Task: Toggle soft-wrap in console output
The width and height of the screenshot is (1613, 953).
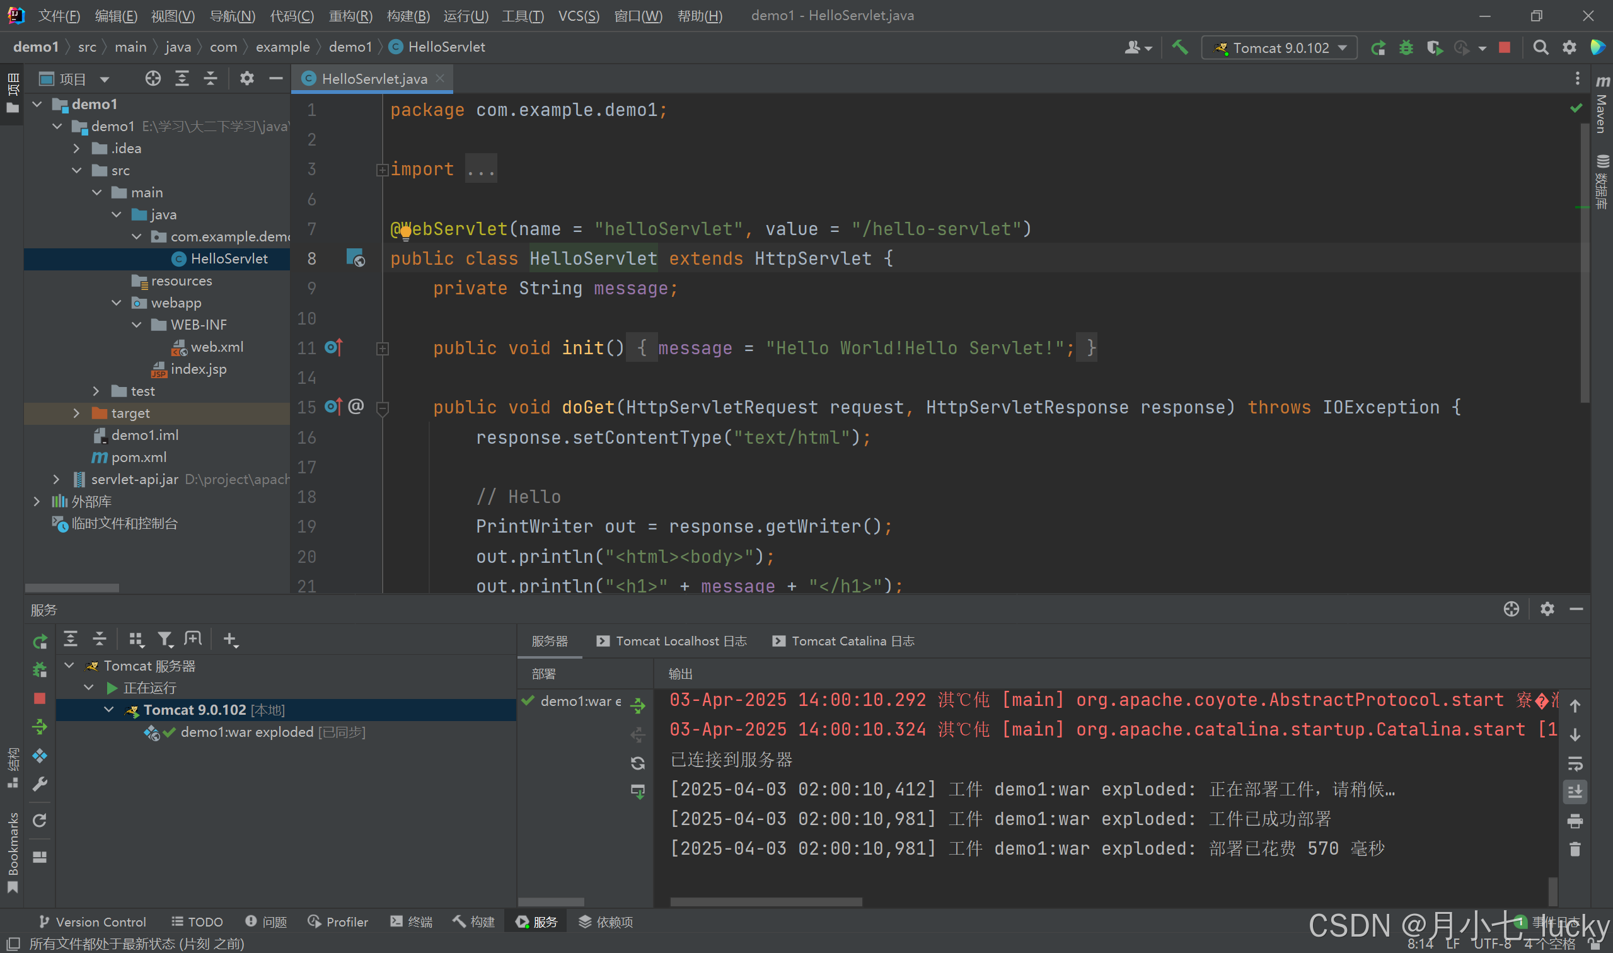Action: (1575, 763)
